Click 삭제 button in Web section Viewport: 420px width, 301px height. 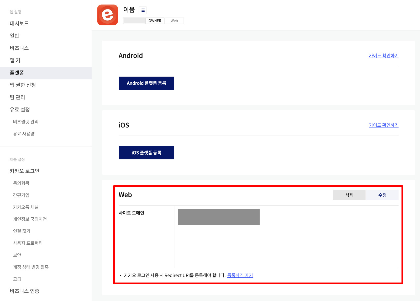[x=349, y=195]
